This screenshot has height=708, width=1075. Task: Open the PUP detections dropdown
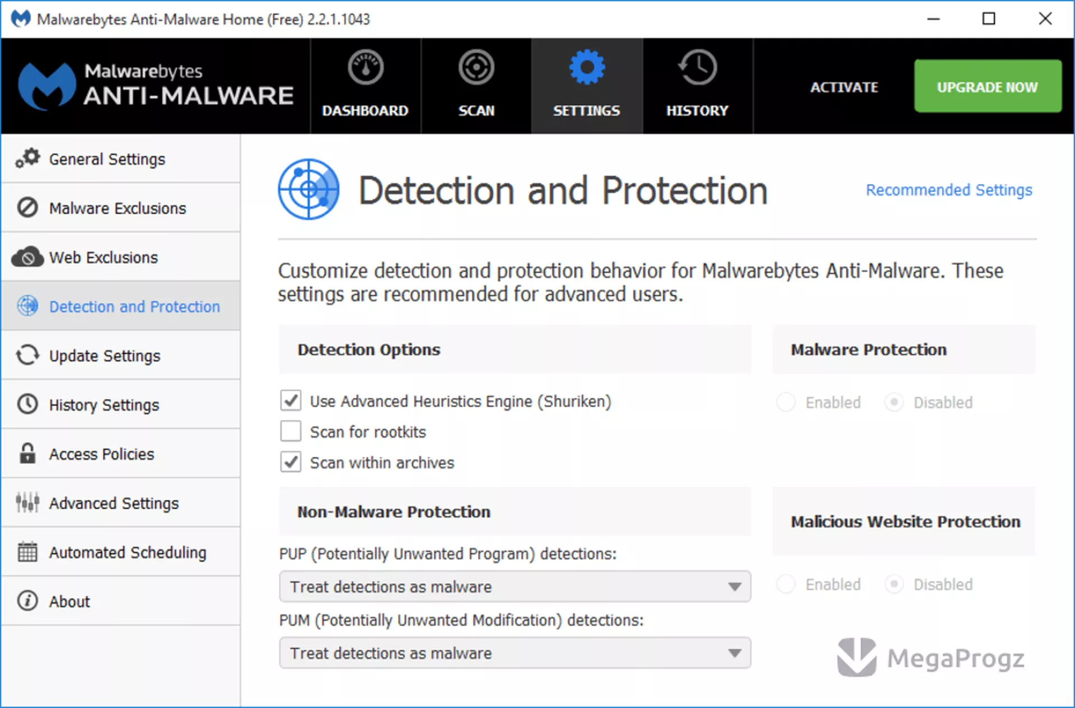(515, 587)
